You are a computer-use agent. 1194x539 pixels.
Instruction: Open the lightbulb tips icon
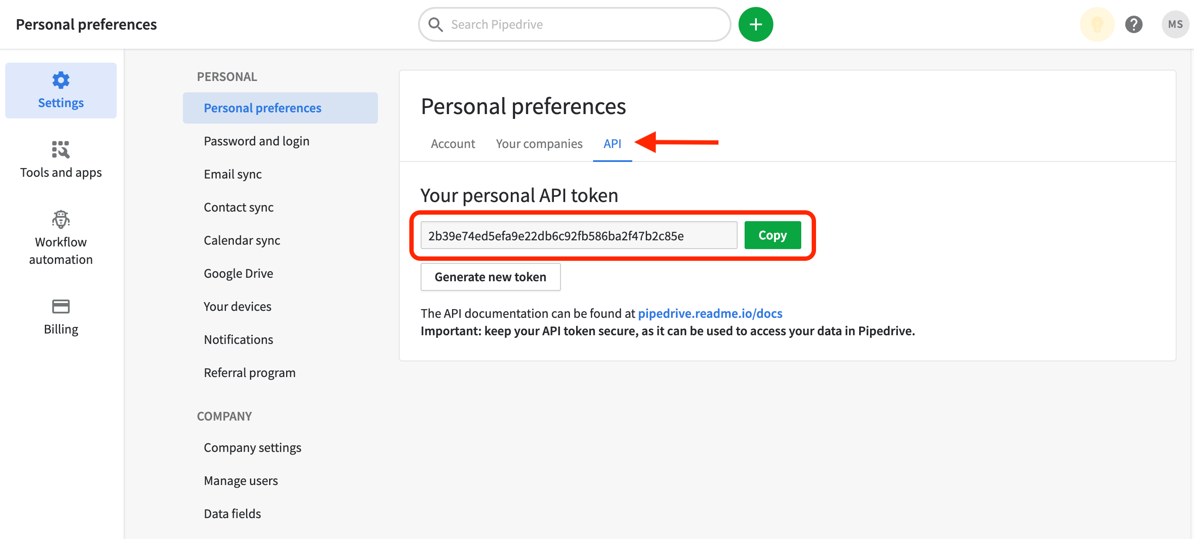(1096, 24)
